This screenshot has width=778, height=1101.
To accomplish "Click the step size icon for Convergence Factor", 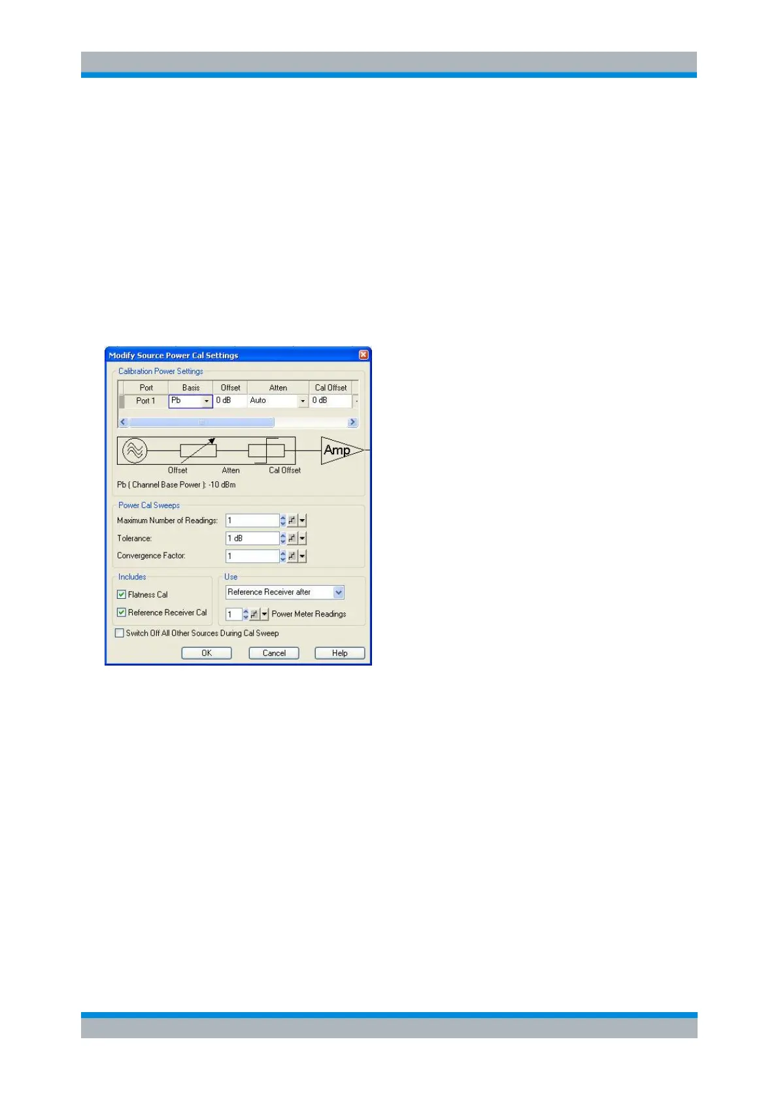I will point(292,556).
